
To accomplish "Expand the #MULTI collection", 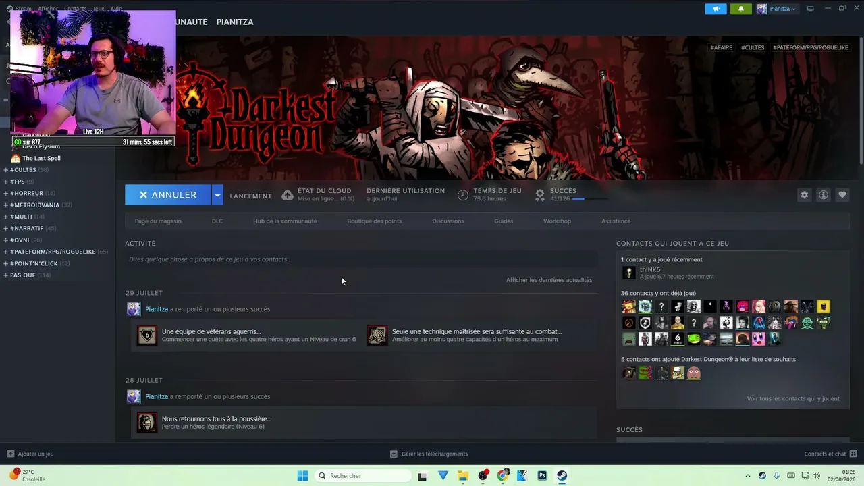I will tap(5, 217).
